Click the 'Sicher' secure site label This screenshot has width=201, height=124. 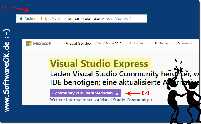pos(30,18)
